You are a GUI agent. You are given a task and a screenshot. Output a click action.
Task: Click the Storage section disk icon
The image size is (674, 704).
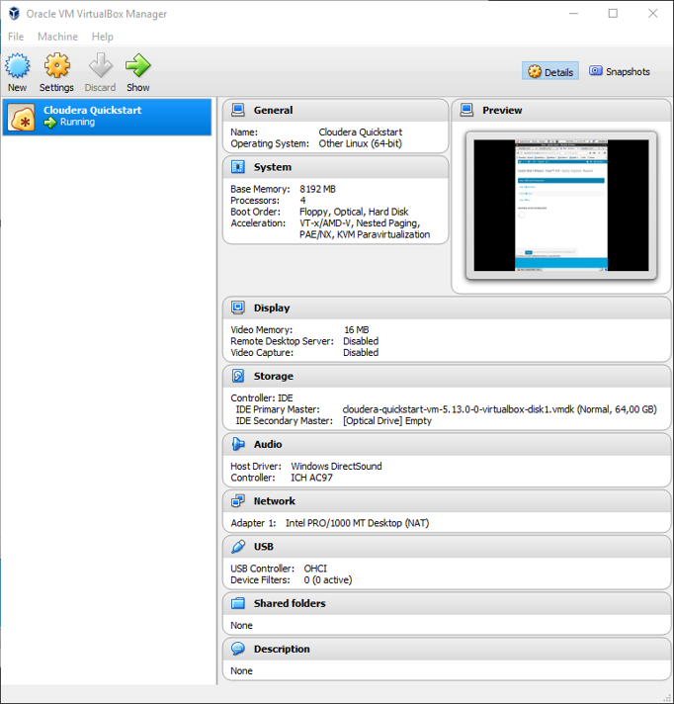click(238, 376)
